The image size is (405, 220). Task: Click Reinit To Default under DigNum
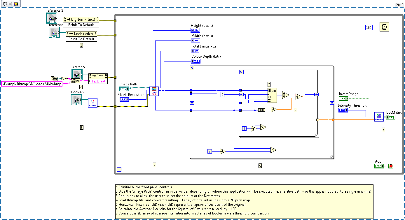point(81,24)
